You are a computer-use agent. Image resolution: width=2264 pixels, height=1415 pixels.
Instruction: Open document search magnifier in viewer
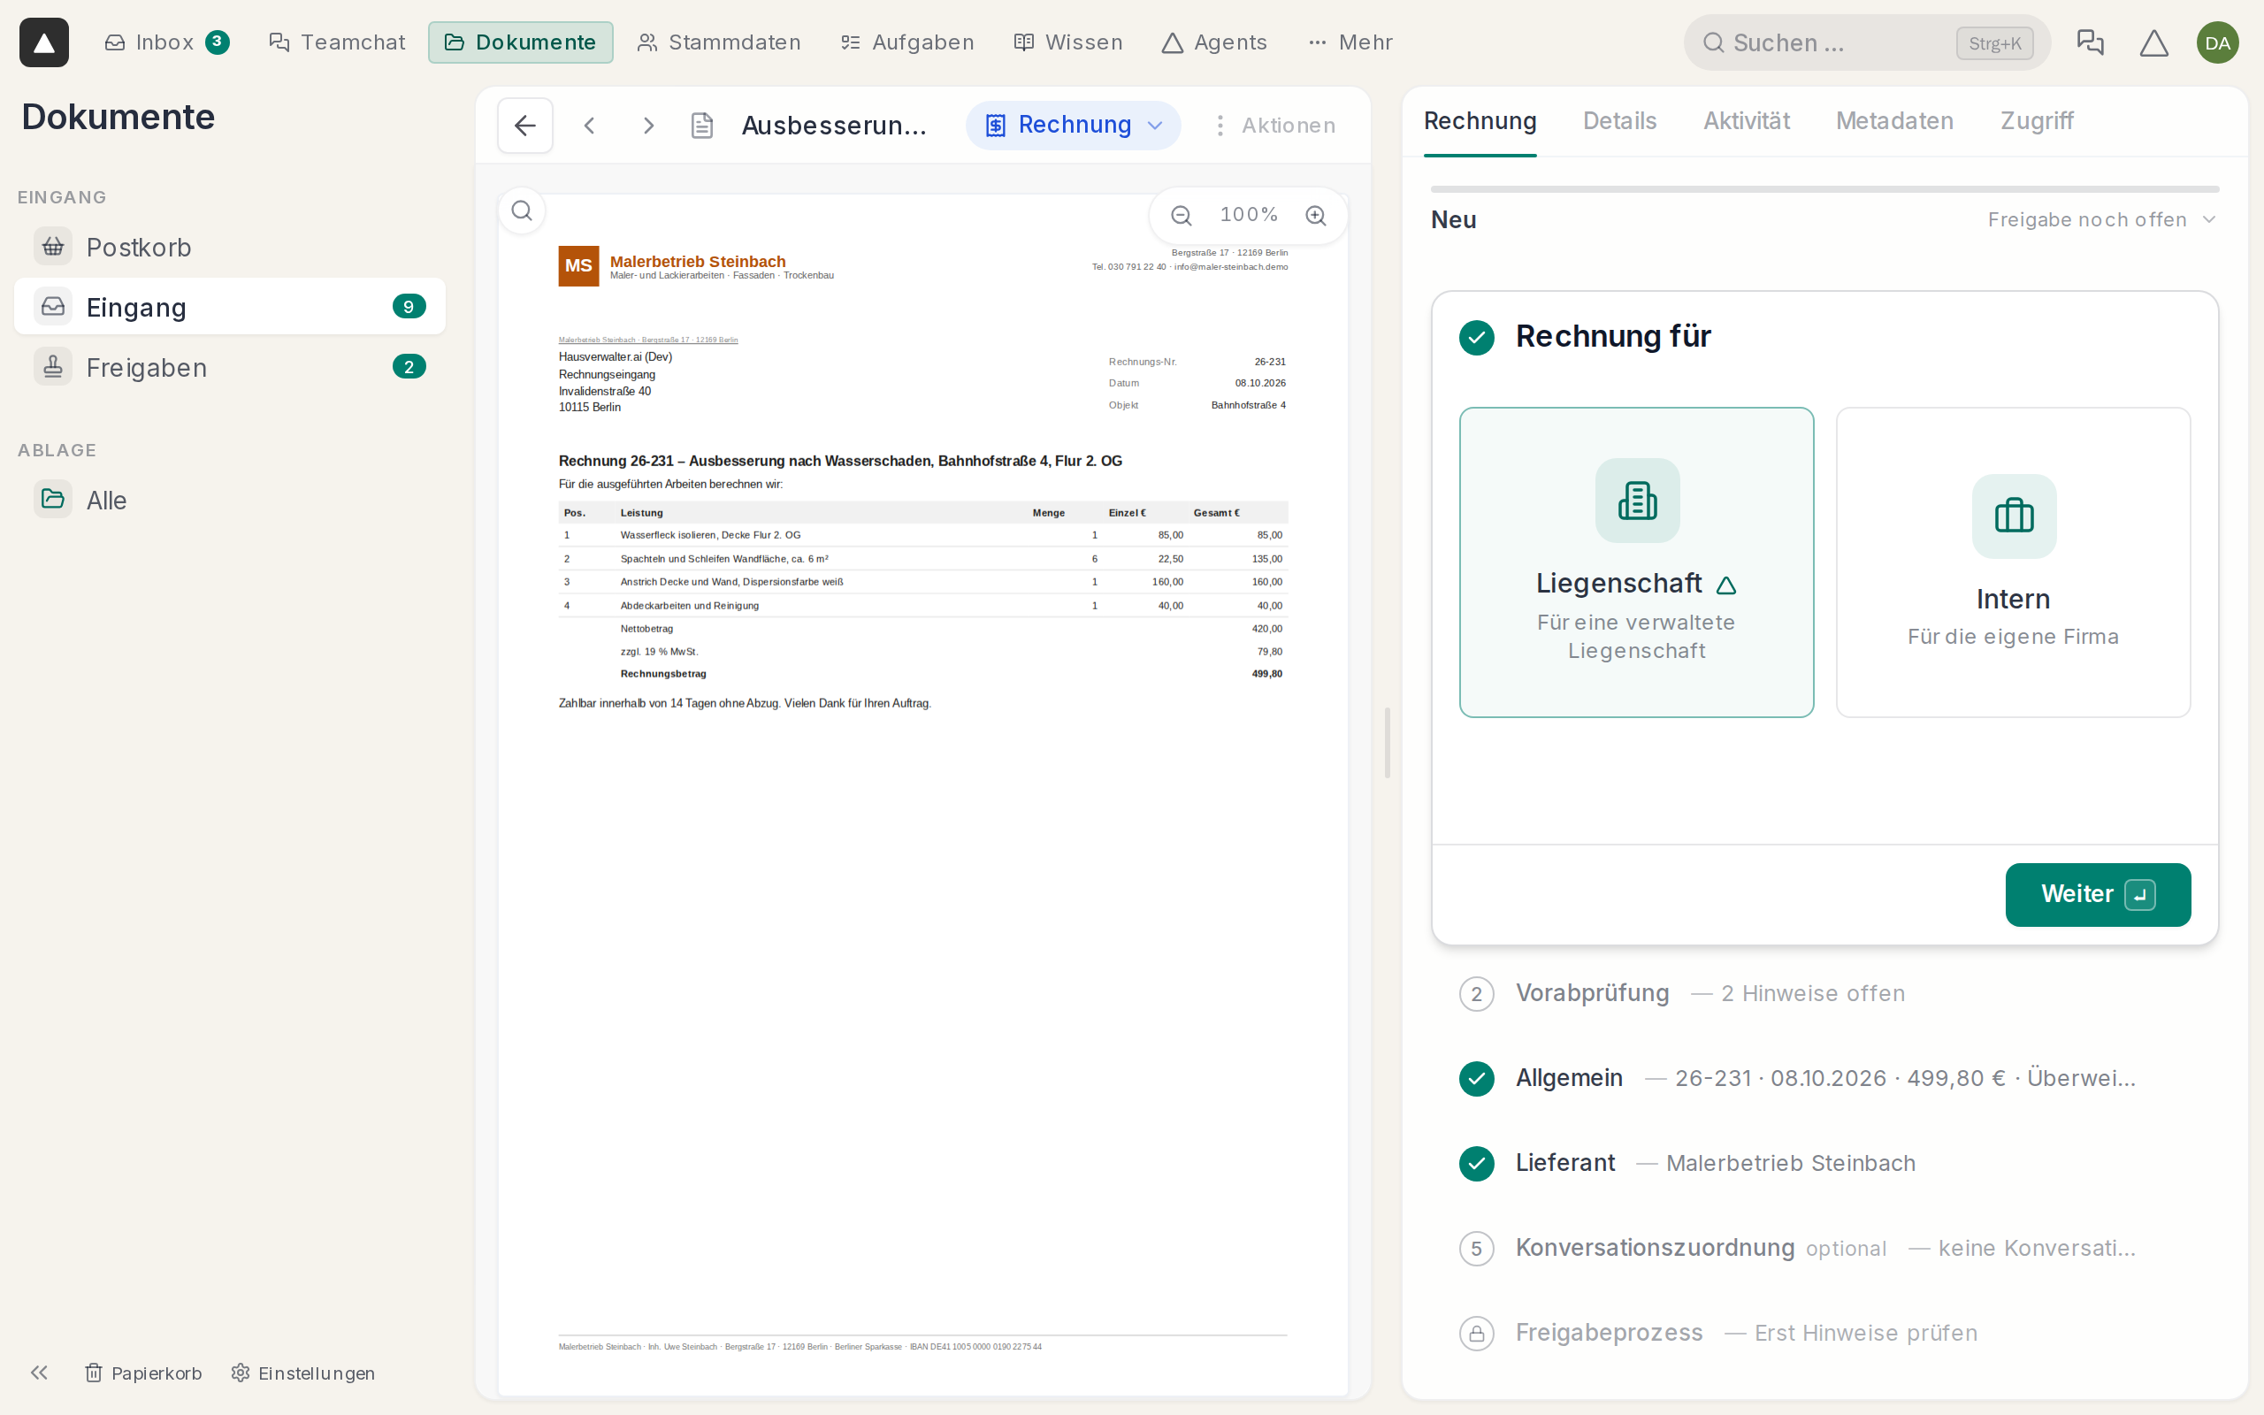coord(522,210)
